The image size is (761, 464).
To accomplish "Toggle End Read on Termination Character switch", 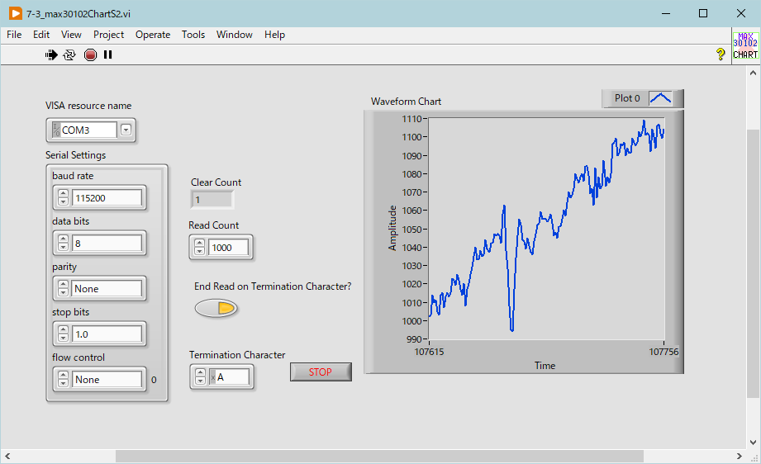I will point(216,308).
